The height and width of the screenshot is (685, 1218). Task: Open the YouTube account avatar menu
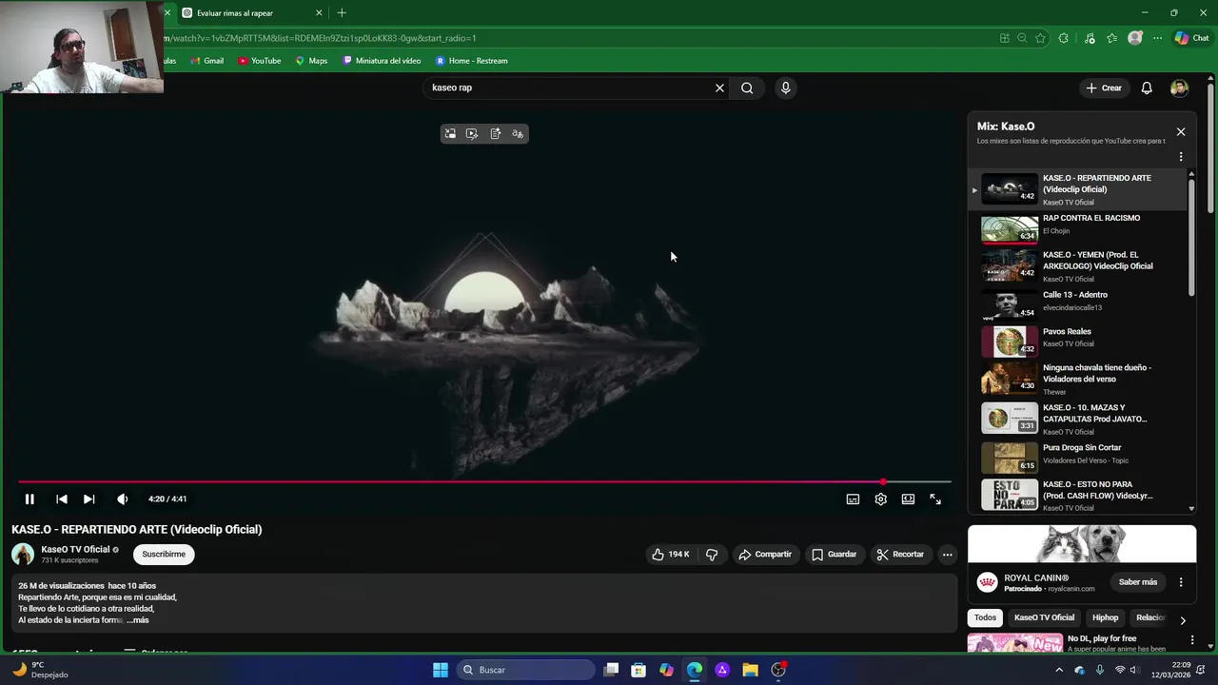[x=1179, y=88]
